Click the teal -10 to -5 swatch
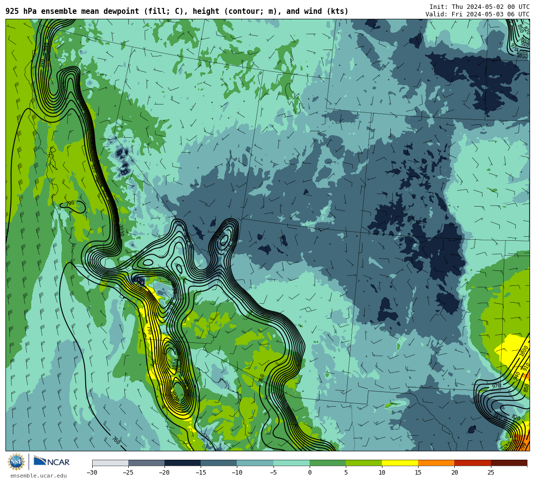Image resolution: width=535 pixels, height=482 pixels. [255, 463]
